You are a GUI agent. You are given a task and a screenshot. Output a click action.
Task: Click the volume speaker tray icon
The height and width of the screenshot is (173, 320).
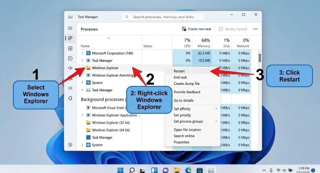pos(285,170)
